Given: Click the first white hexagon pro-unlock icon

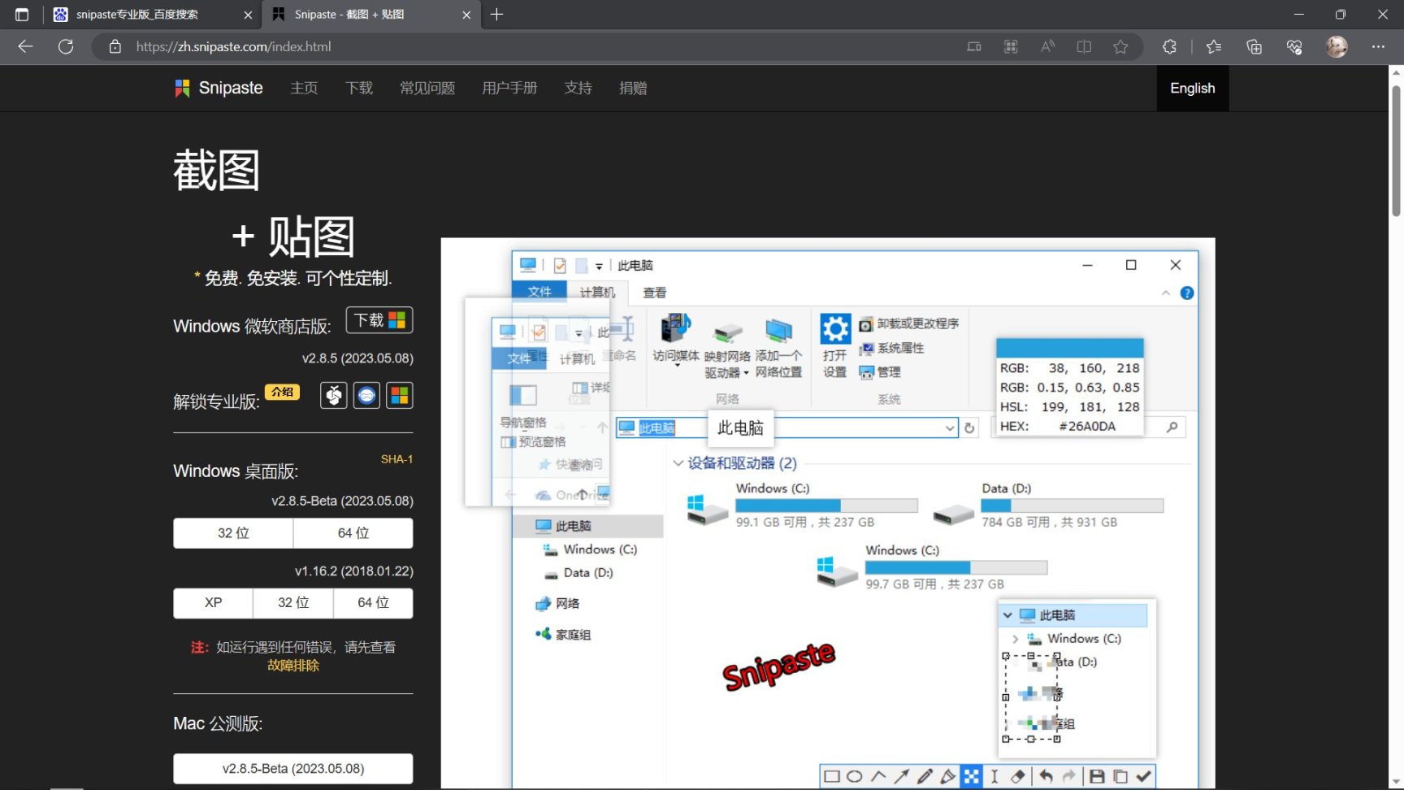Looking at the screenshot, I should pyautogui.click(x=333, y=396).
